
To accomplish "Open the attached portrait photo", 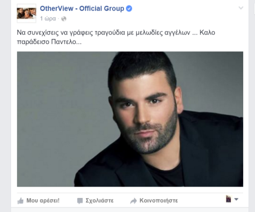I will tap(130, 119).
